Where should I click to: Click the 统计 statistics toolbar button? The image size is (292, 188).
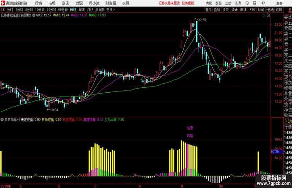[x=234, y=10]
